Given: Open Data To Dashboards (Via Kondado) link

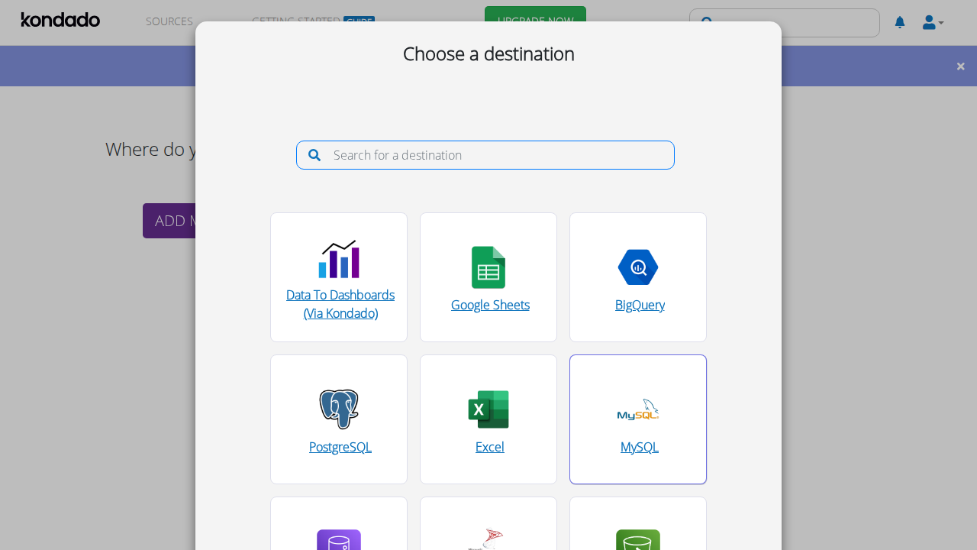Looking at the screenshot, I should (340, 304).
